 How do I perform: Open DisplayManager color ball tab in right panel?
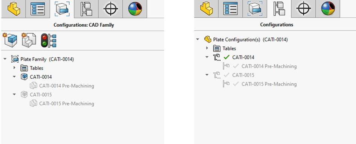[x=328, y=9]
